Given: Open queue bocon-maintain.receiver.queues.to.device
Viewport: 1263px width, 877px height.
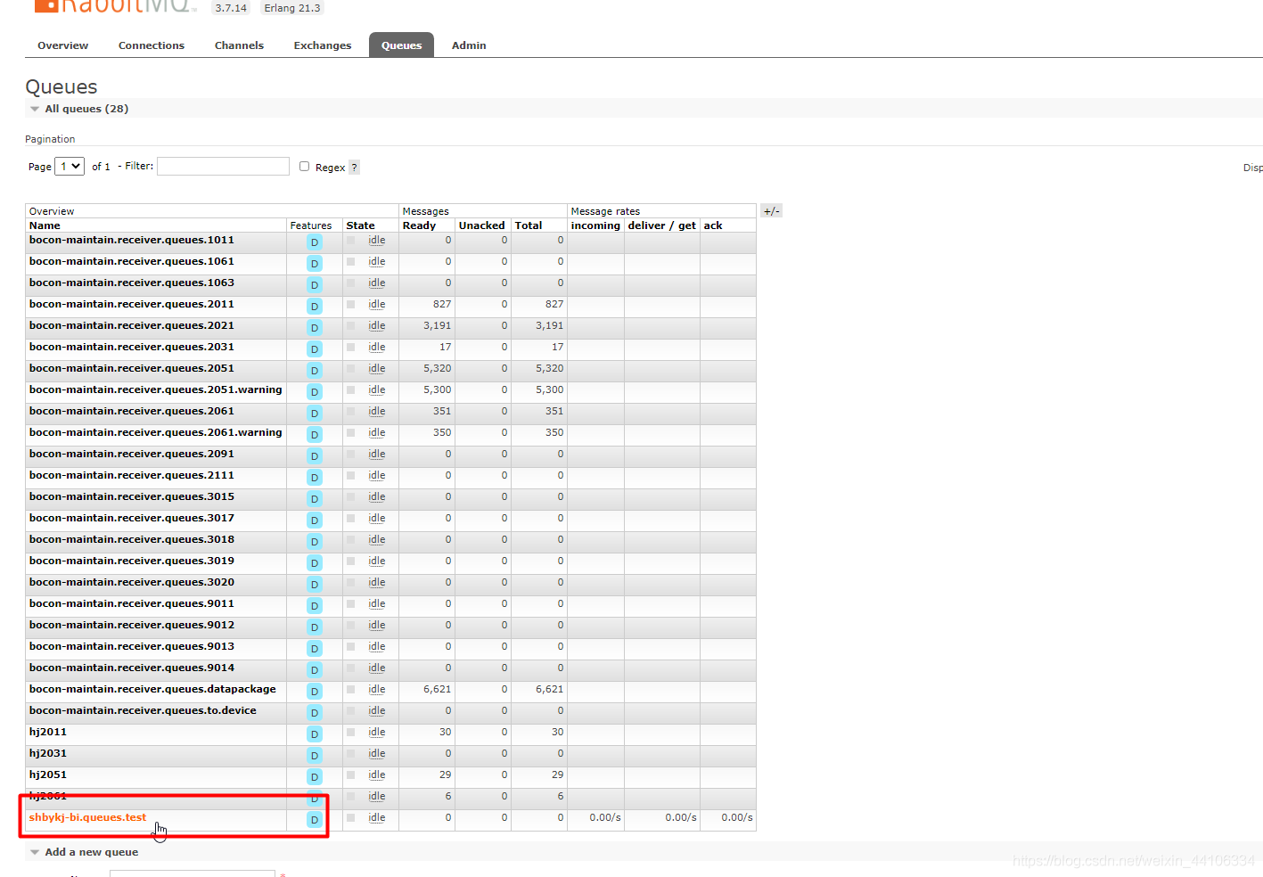Looking at the screenshot, I should [143, 710].
